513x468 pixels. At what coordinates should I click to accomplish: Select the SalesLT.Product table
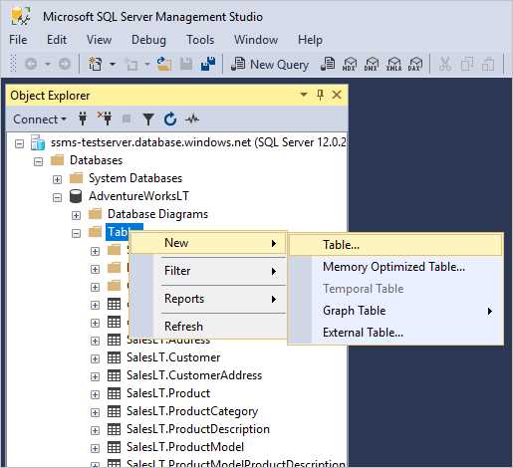coord(168,393)
